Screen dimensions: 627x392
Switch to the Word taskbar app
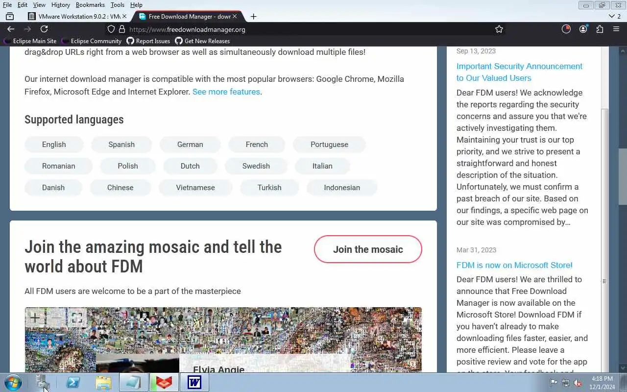[194, 382]
